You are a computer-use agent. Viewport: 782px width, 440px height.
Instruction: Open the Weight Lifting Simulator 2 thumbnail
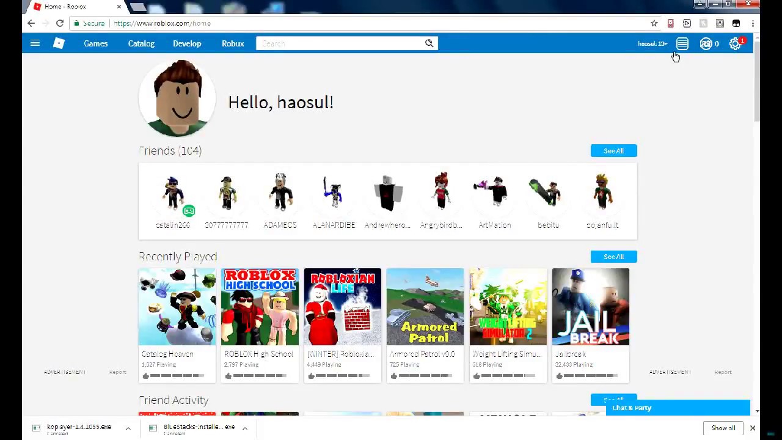point(508,307)
